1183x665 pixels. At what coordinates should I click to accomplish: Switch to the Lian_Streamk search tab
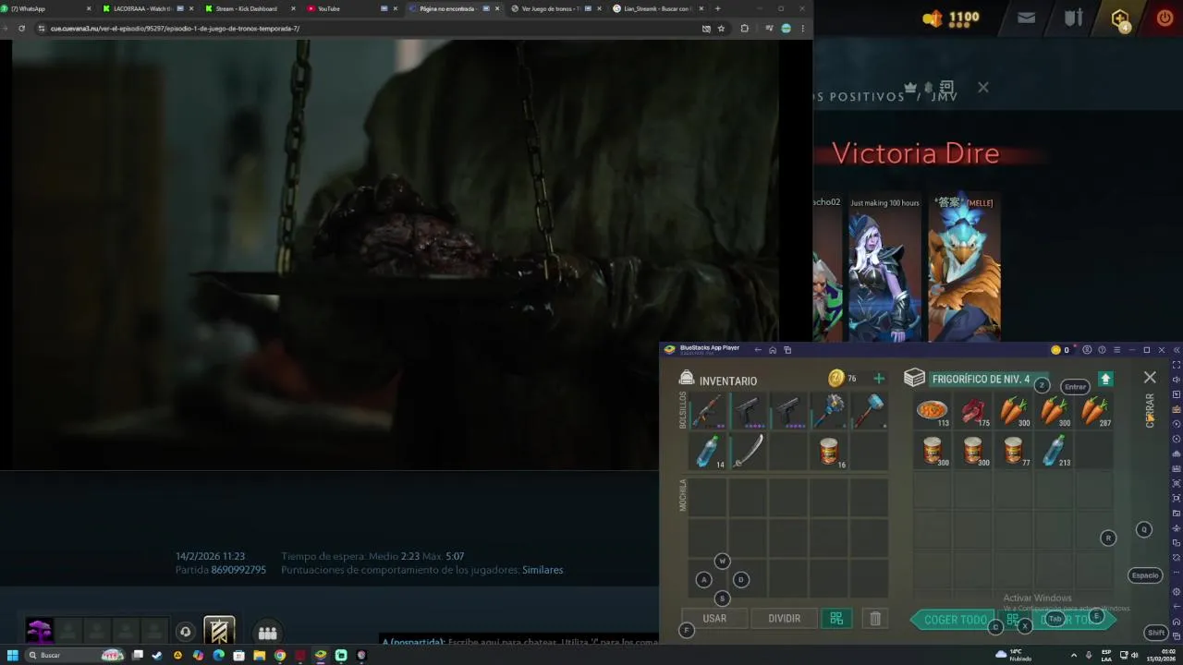click(656, 8)
